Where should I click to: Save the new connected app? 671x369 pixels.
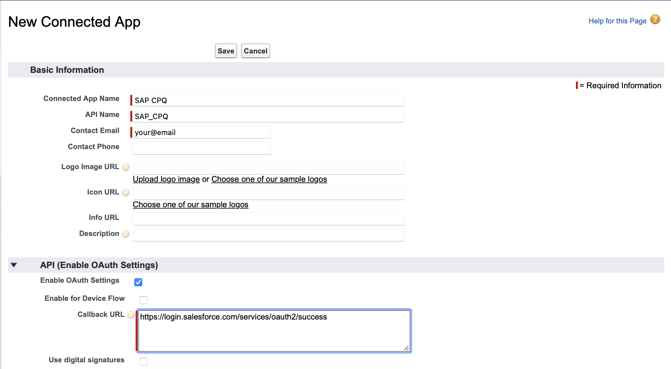click(x=226, y=51)
